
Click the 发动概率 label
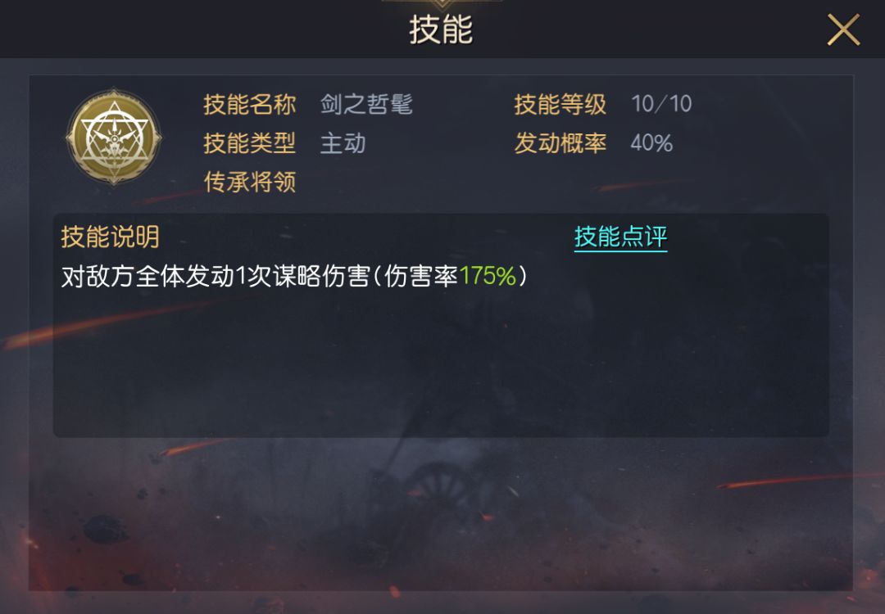pyautogui.click(x=560, y=143)
